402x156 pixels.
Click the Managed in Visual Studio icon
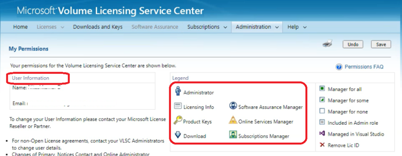(x=322, y=133)
